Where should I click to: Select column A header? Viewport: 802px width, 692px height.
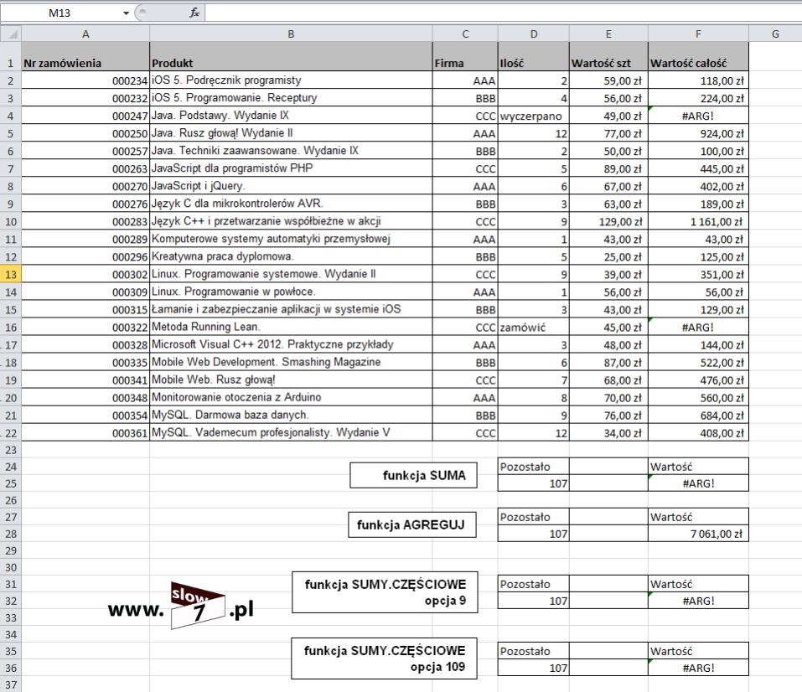click(x=85, y=34)
